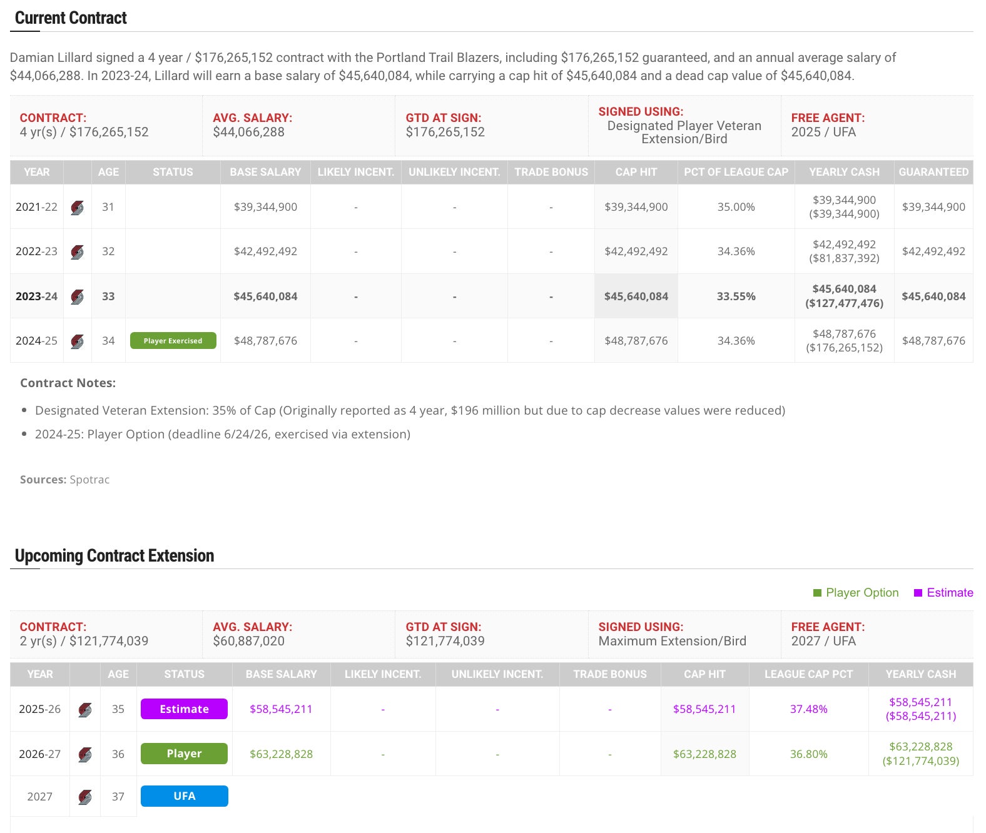
Task: Click the green Player Exercised badge
Action: pos(173,341)
